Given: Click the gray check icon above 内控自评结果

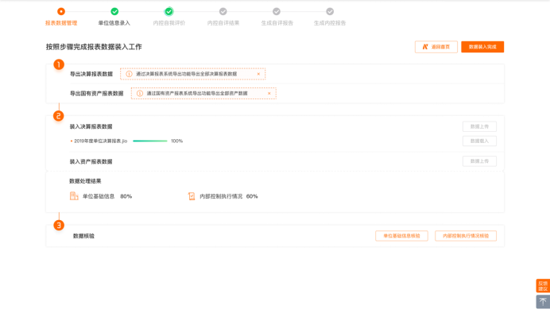Looking at the screenshot, I should 223,11.
